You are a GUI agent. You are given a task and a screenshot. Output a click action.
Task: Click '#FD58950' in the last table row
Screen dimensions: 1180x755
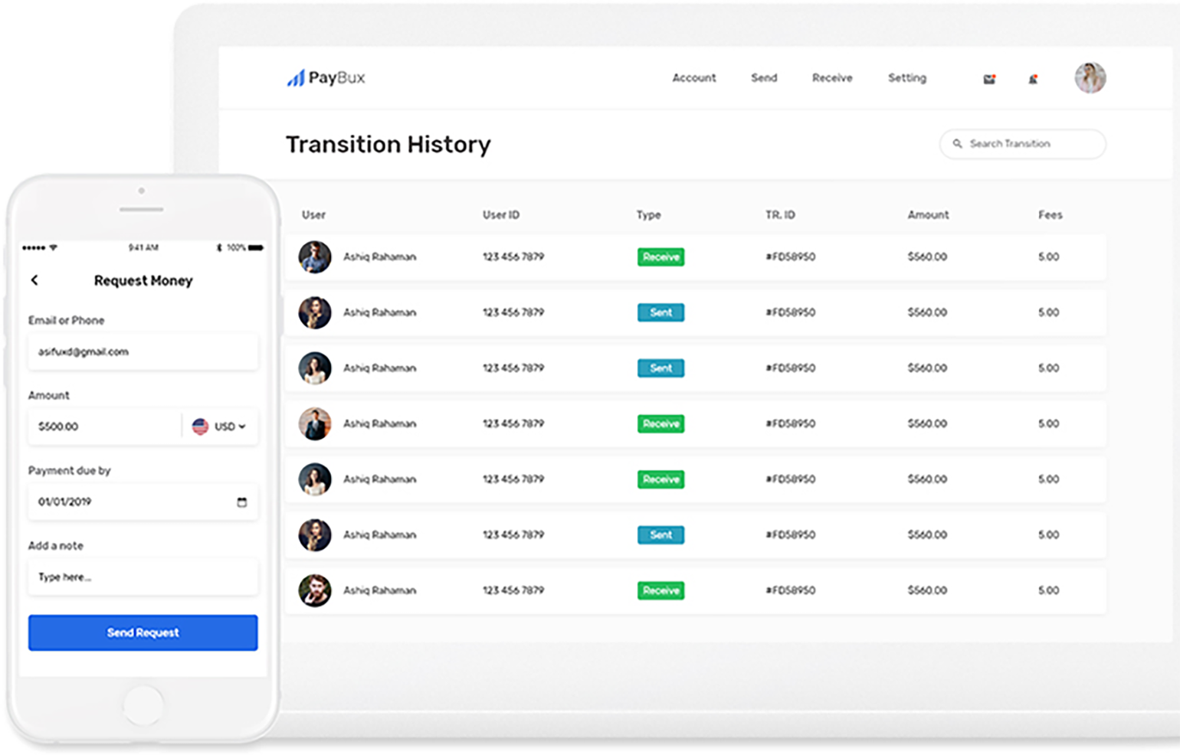[791, 590]
